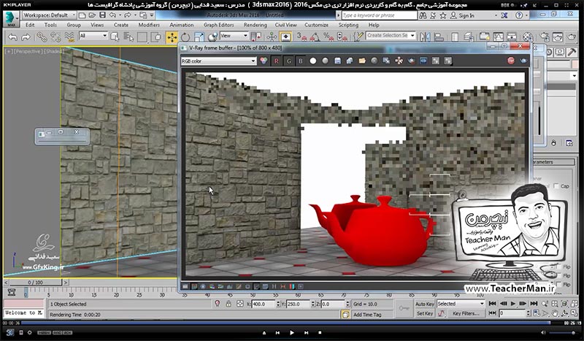Toggle the Cap checkbox in parameters panel
584x341 pixels.
[x=556, y=186]
